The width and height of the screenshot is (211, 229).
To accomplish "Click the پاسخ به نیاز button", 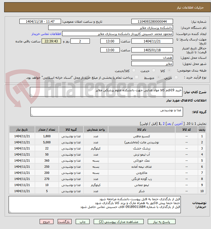I will coord(161,222).
